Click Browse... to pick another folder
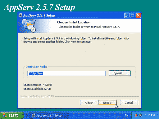The height and width of the screenshot is (119, 159). [x=120, y=73]
